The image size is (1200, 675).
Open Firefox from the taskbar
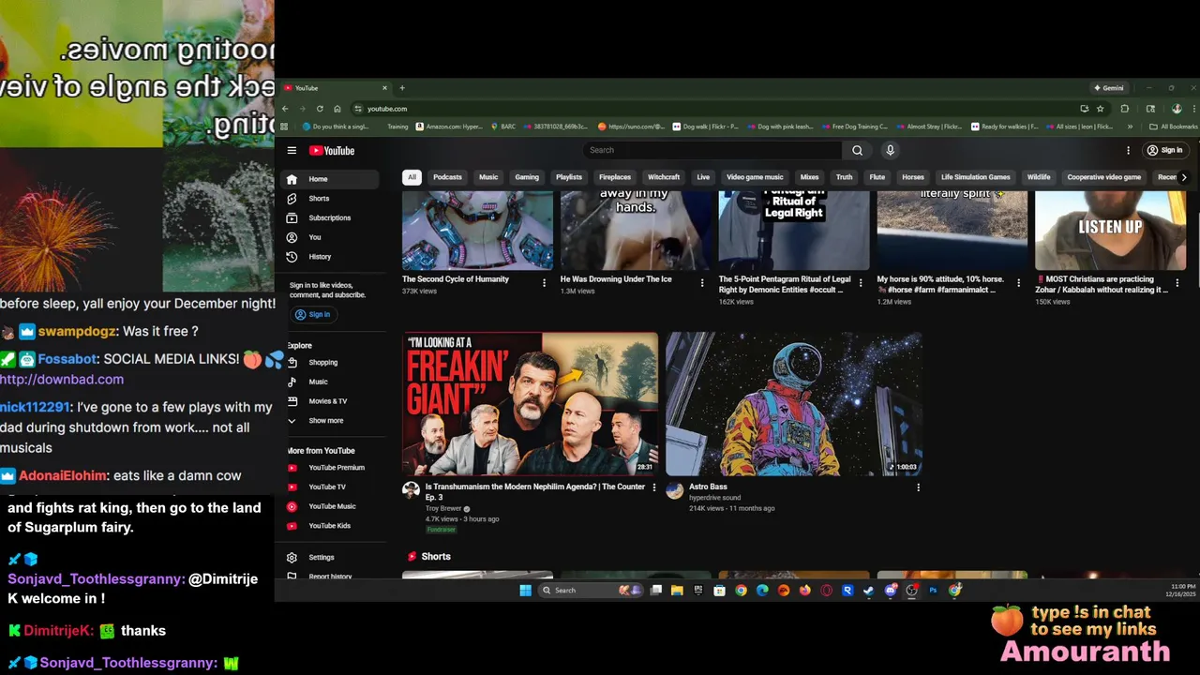click(x=804, y=591)
